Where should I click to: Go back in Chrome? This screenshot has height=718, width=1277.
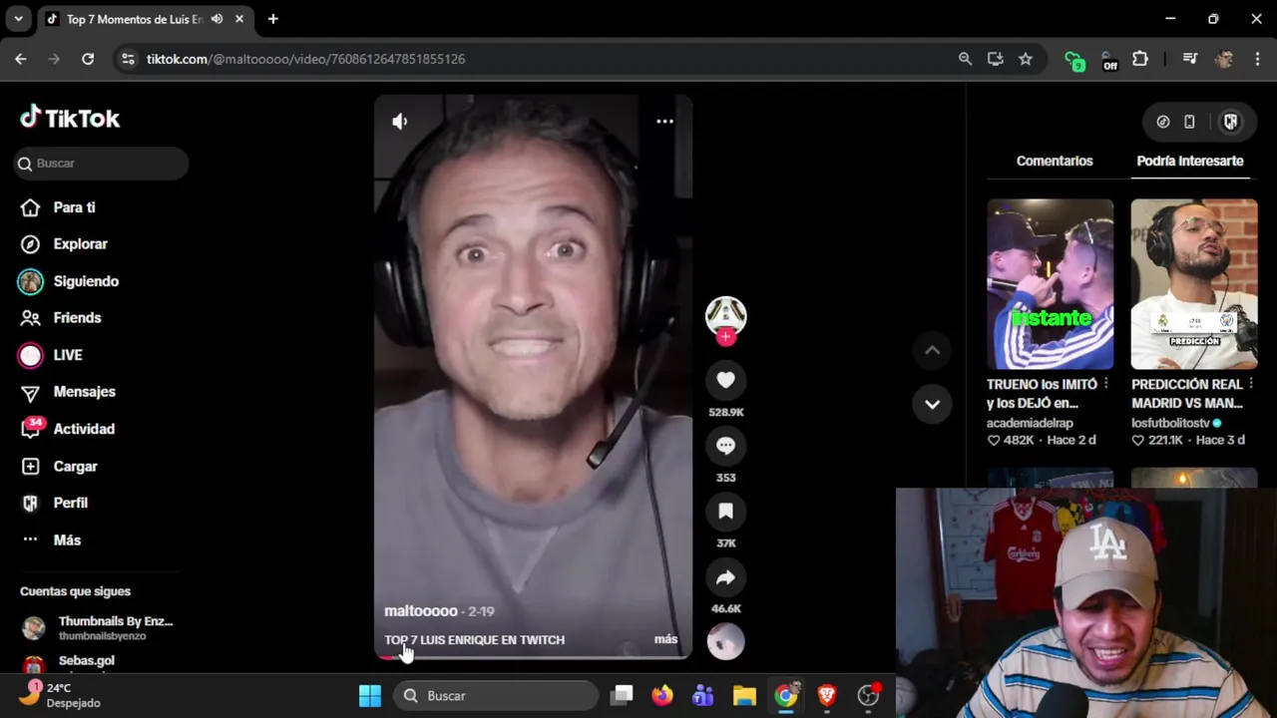(x=21, y=59)
